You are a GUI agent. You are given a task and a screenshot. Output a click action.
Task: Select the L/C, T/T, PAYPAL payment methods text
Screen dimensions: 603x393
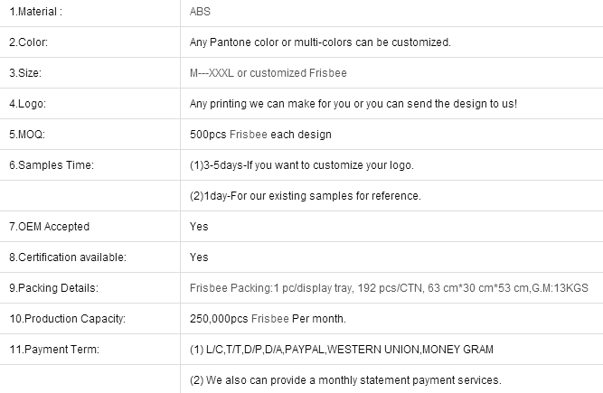tap(342, 350)
